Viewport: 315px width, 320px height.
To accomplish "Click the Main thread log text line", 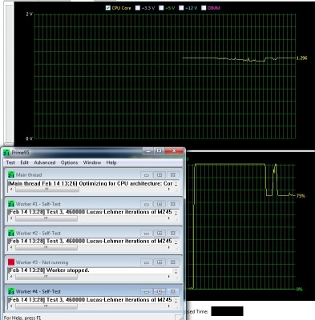I will [91, 183].
